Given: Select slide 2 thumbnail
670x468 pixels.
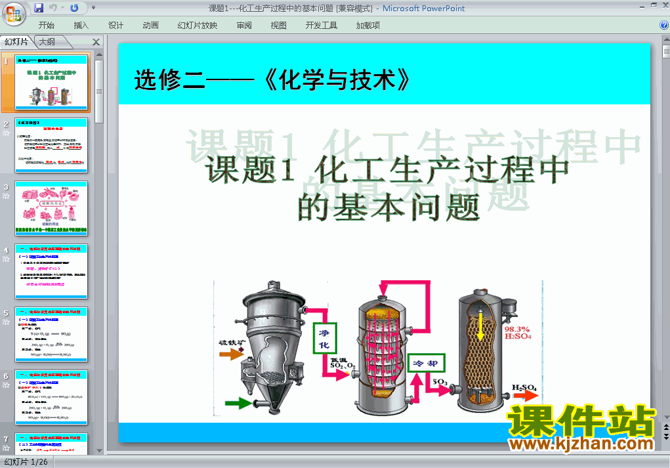Looking at the screenshot, I should 51,145.
